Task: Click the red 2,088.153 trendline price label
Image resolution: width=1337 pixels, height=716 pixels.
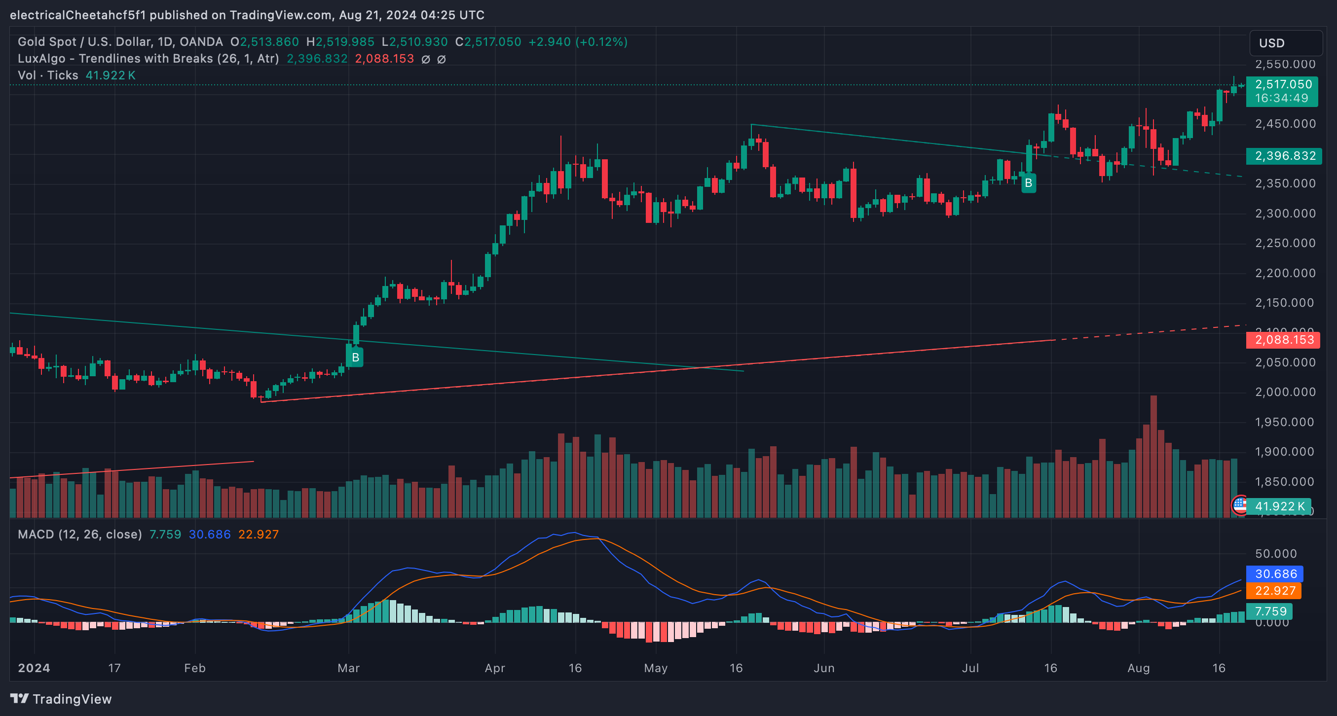Action: 1283,340
